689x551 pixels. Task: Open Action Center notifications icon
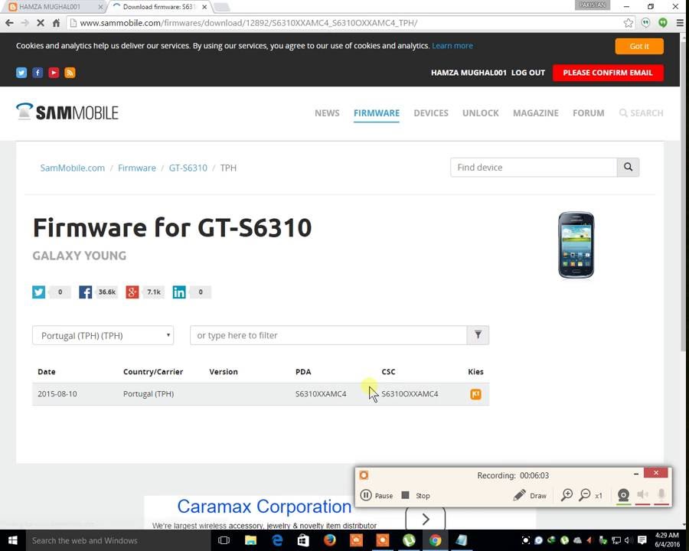642,540
